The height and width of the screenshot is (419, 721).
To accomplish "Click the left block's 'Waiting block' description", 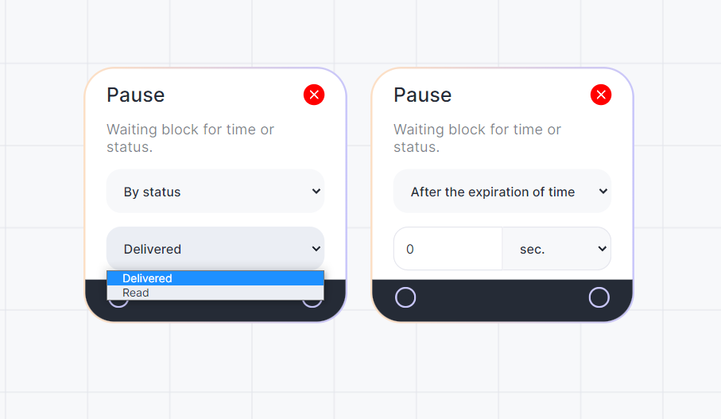I will pos(191,138).
